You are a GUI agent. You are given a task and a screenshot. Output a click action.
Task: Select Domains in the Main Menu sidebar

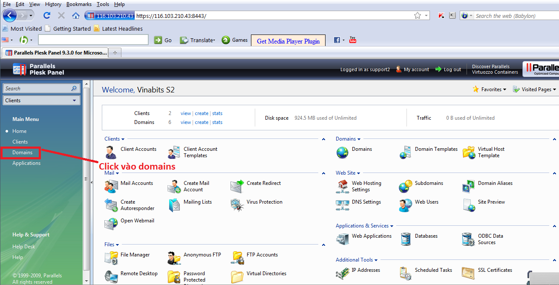[22, 153]
